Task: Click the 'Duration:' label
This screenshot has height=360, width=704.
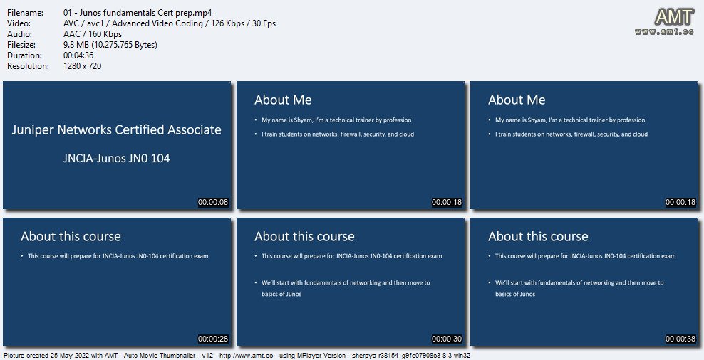Action: [x=25, y=55]
